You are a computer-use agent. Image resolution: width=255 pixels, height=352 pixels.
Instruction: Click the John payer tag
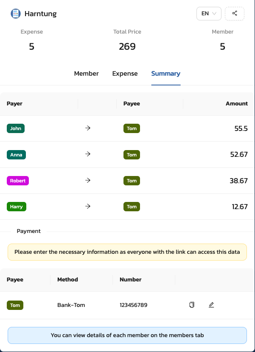[16, 128]
